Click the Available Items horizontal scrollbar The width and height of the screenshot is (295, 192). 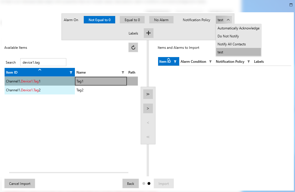tap(69, 173)
